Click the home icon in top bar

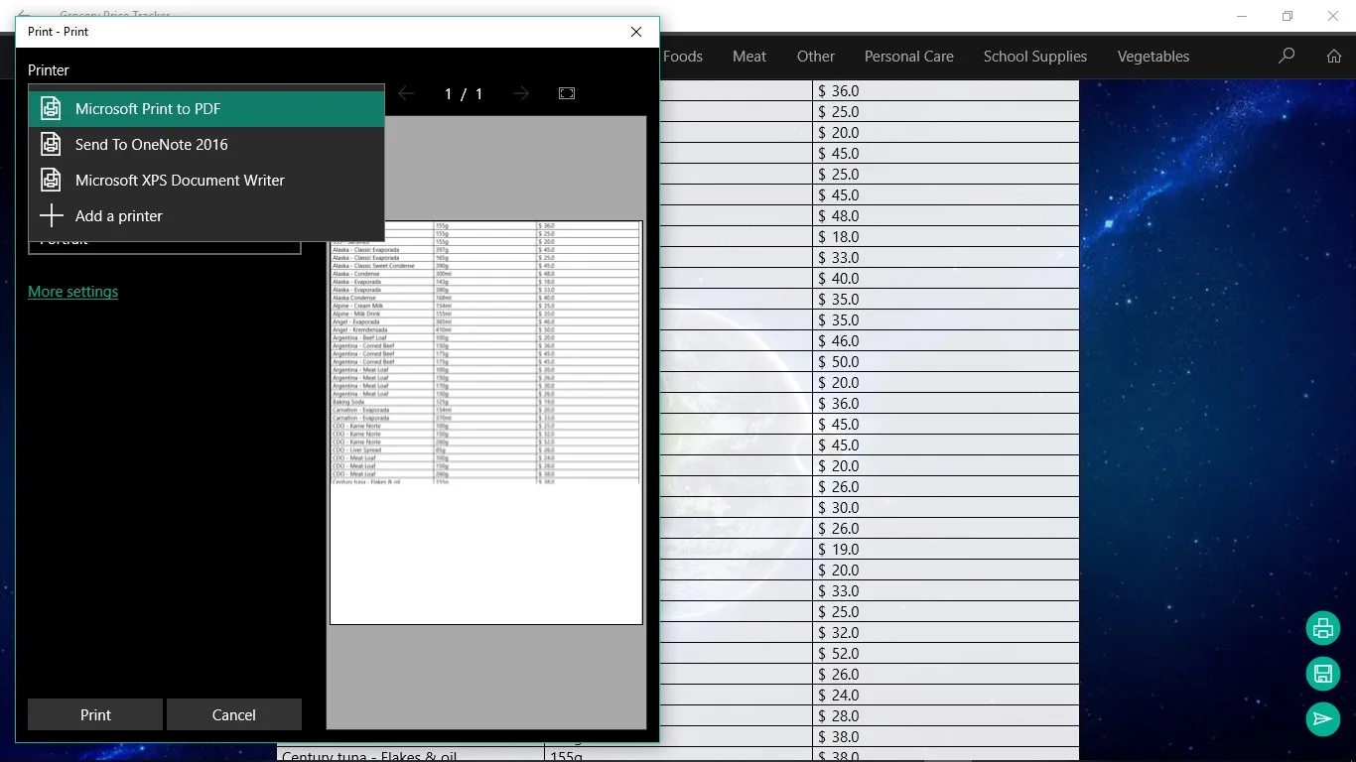[x=1334, y=57]
